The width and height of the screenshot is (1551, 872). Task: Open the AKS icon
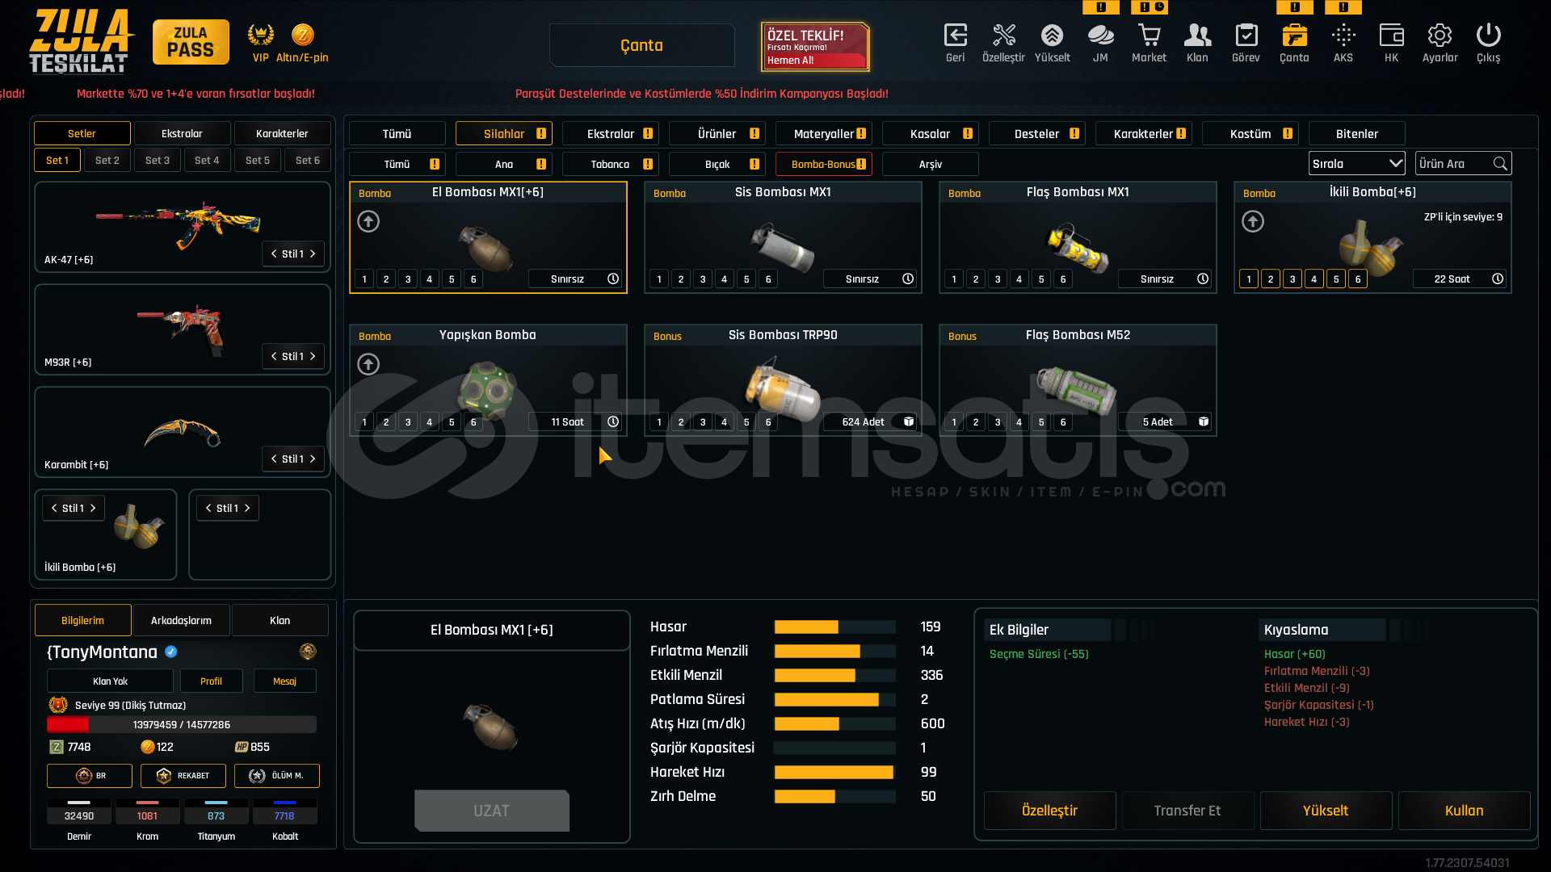coord(1343,36)
